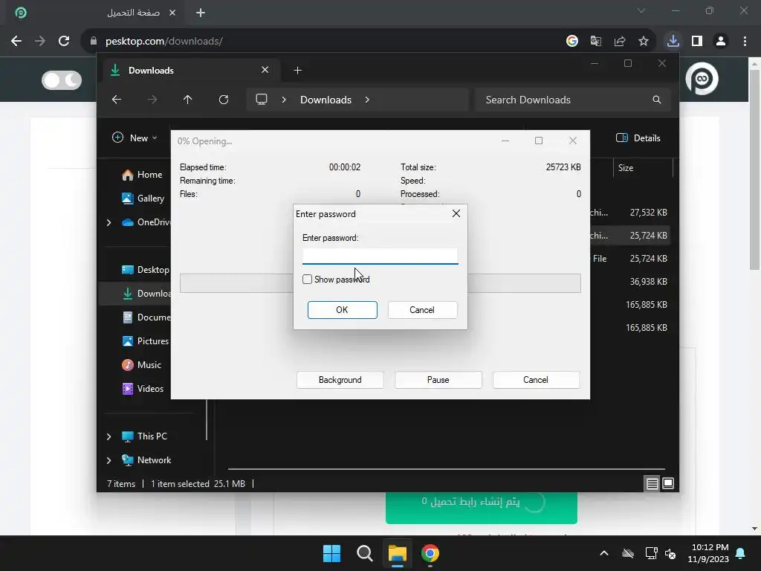
Task: Click the extraction progress bar
Action: point(380,283)
